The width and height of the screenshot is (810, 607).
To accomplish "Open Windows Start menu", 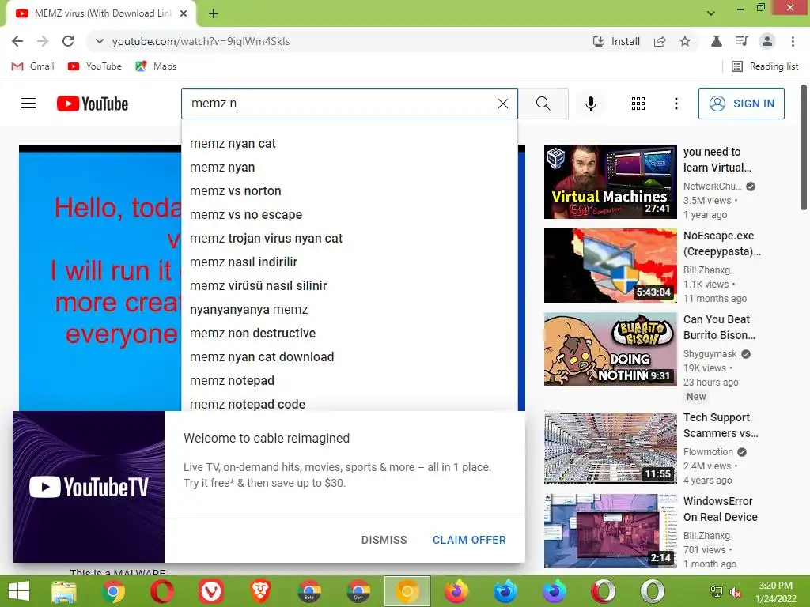I will click(18, 591).
